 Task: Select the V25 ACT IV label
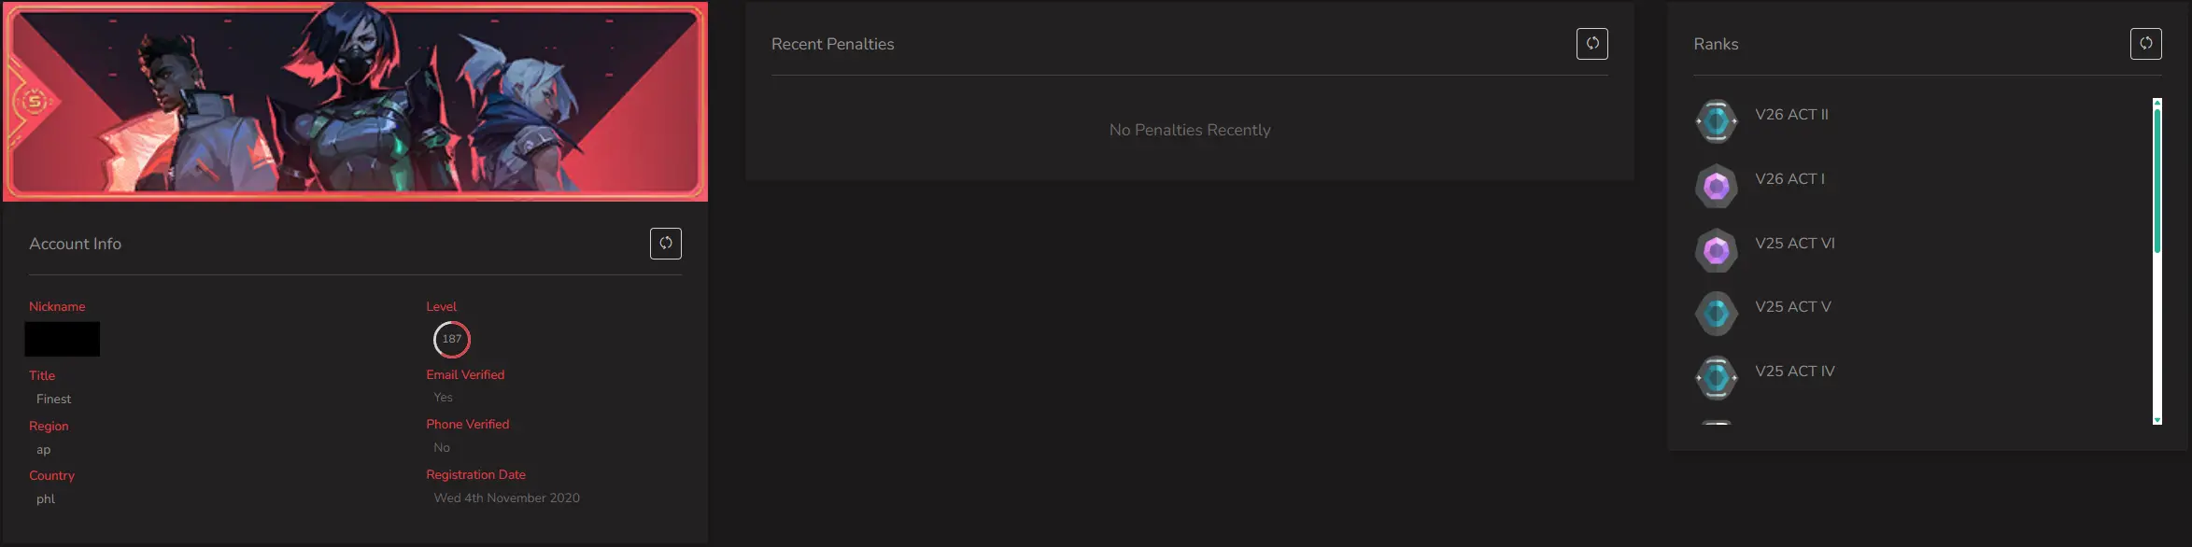tap(1794, 372)
